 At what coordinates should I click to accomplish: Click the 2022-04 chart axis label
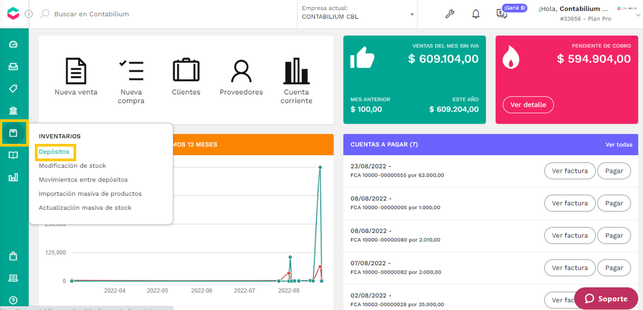click(114, 290)
